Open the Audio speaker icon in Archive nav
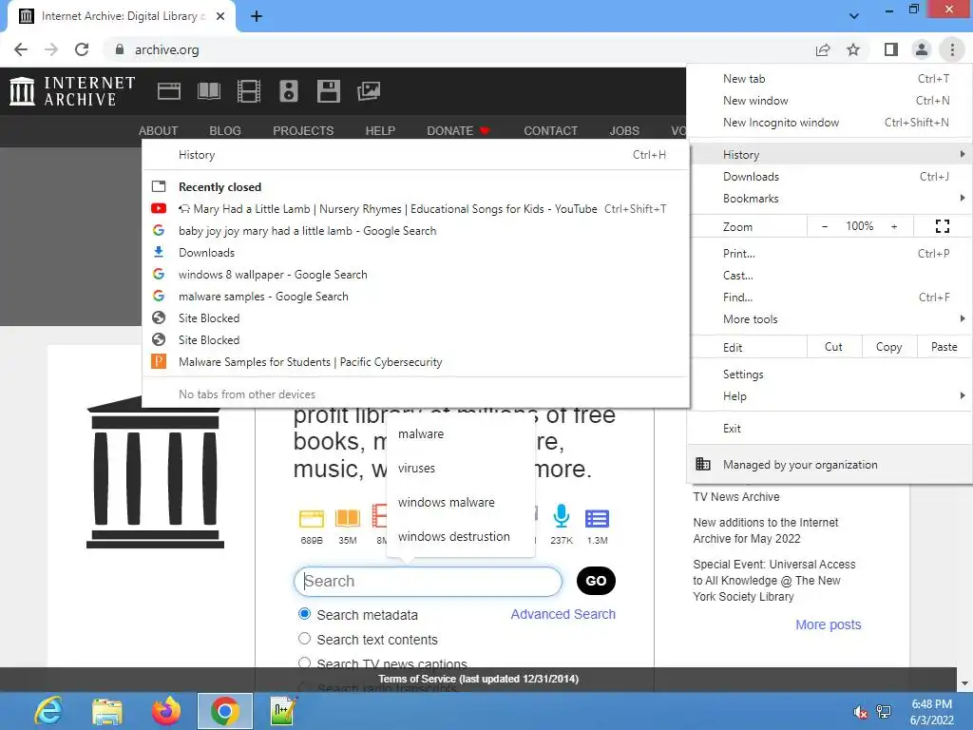The width and height of the screenshot is (973, 730). pos(289,91)
